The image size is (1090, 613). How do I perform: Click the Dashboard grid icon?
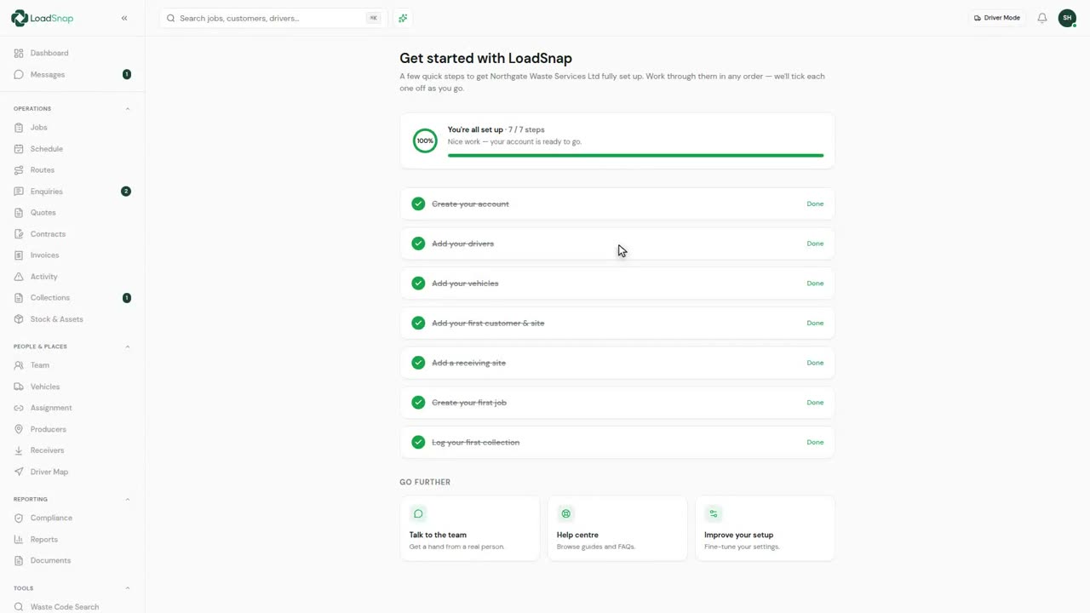click(19, 53)
